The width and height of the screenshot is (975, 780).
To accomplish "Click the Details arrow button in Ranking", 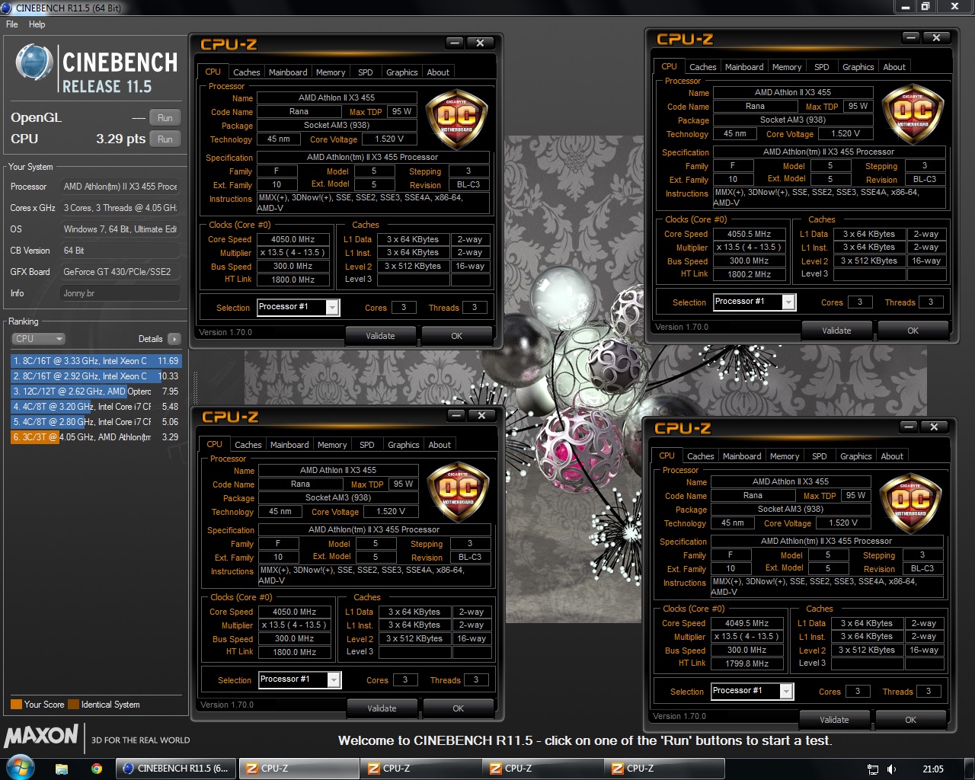I will pyautogui.click(x=174, y=339).
